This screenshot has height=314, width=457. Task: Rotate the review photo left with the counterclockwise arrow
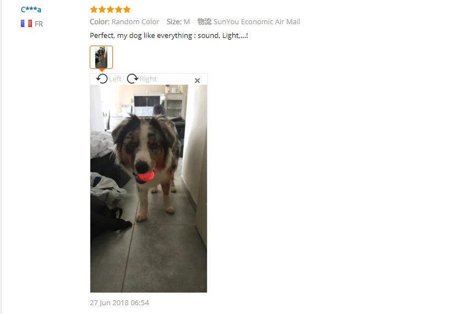point(102,79)
